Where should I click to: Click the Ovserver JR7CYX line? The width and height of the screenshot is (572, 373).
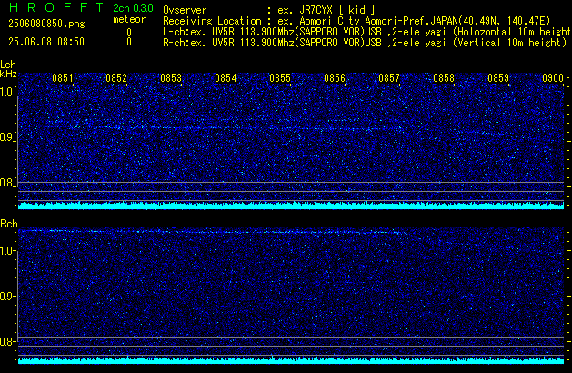point(269,10)
